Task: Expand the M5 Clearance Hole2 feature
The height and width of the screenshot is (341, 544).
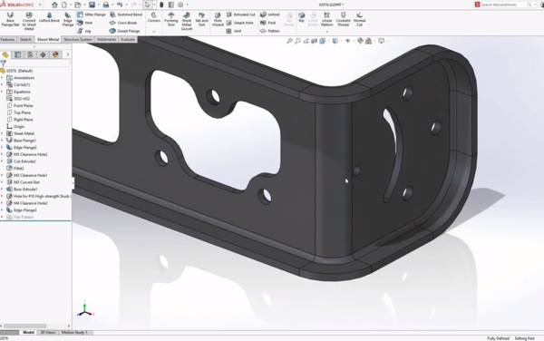Action: [2, 154]
